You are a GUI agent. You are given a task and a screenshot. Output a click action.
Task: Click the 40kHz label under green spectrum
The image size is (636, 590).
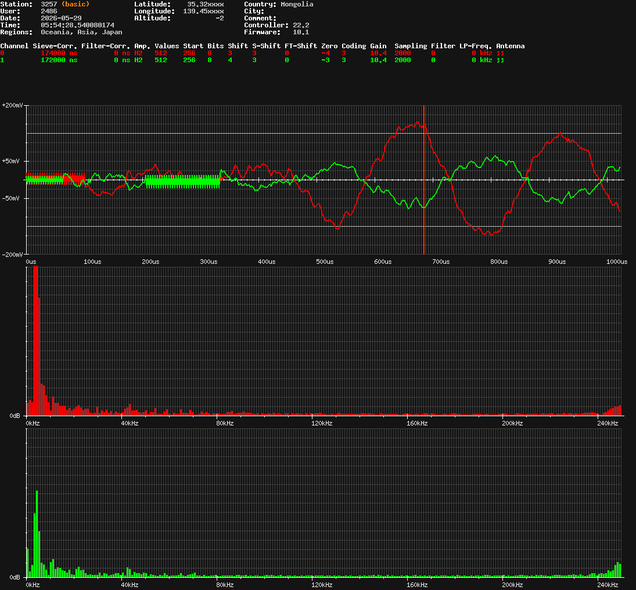click(x=130, y=585)
